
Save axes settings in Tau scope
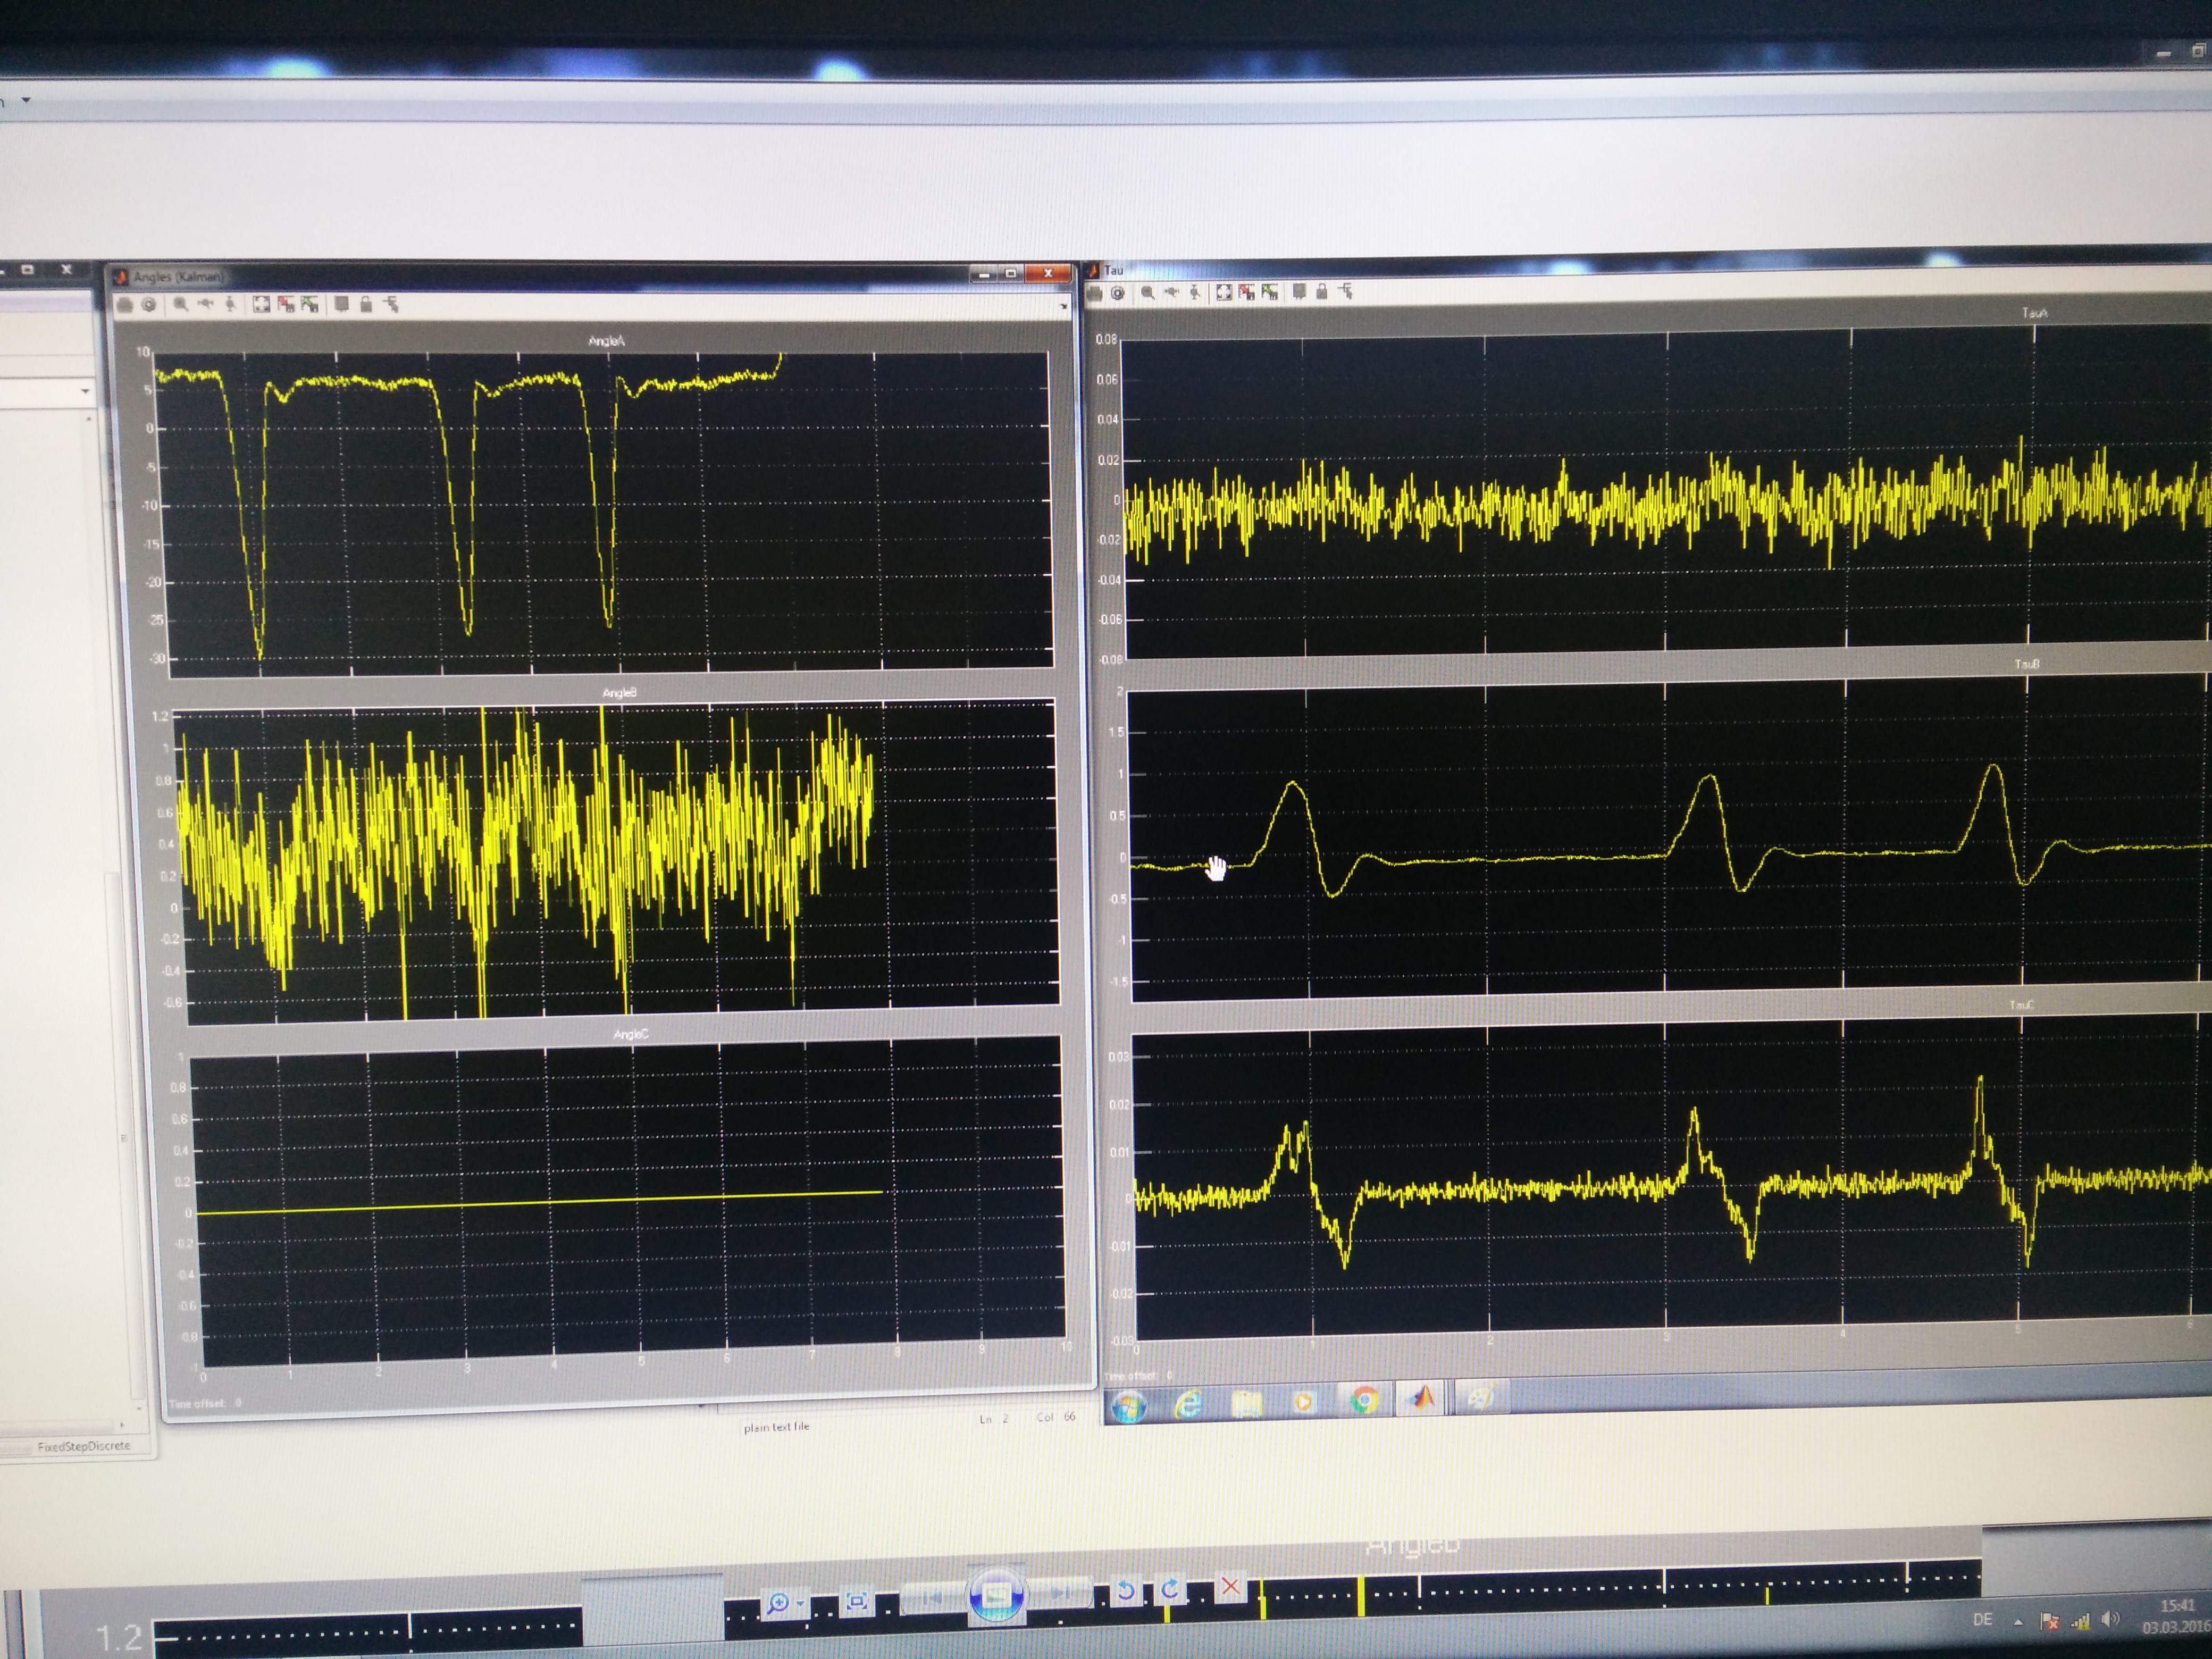[1246, 292]
